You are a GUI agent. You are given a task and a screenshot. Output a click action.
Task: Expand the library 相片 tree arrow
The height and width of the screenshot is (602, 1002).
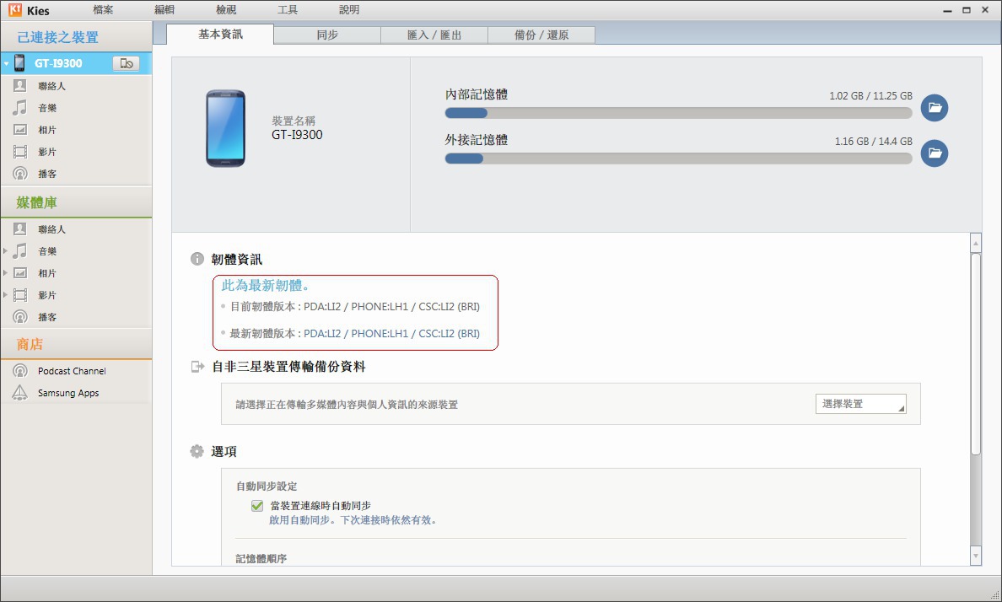5,273
